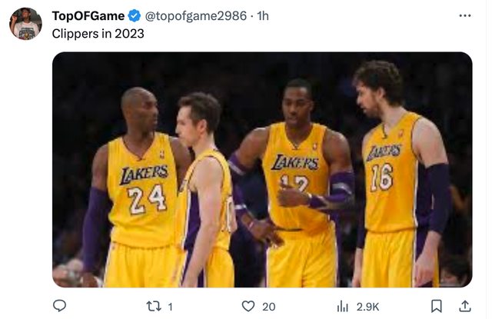The width and height of the screenshot is (492, 319).
Task: Bookmark this tweet
Action: 437,306
